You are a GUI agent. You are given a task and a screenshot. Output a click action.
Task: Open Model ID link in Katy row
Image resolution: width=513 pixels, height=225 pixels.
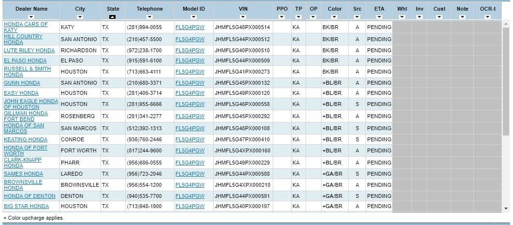tap(190, 27)
